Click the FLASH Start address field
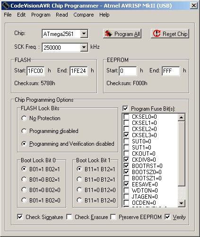This screenshot has height=237, width=200. [x=35, y=71]
